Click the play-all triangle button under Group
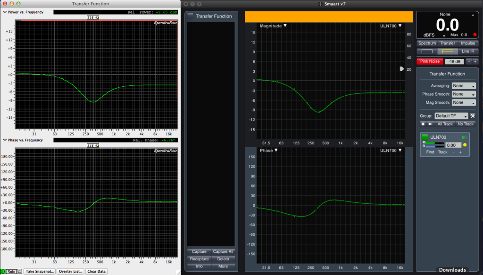Screen dimensions: 483x275 pos(430,124)
